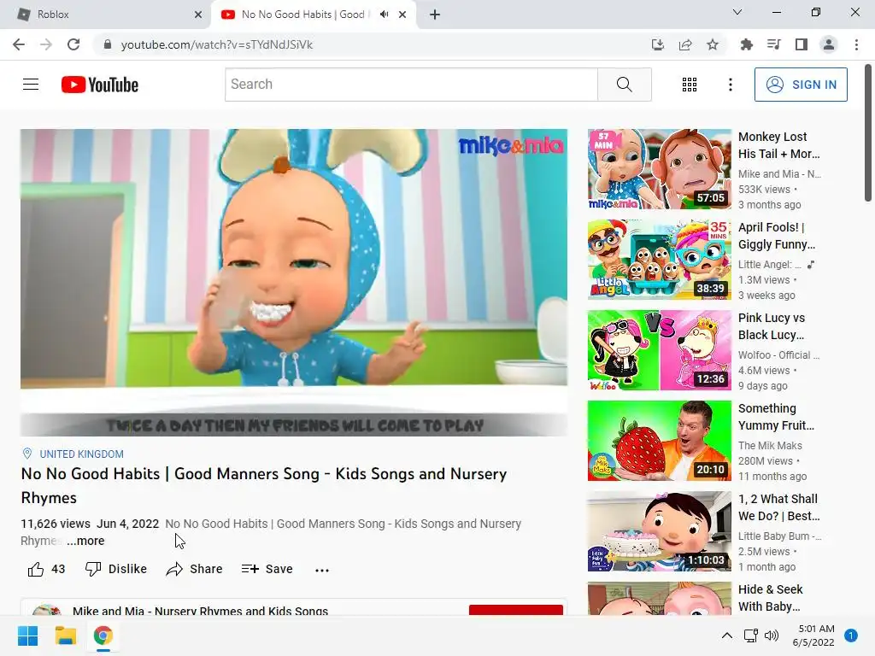The width and height of the screenshot is (875, 656).
Task: Open 1, 2 What Shall We Do thumbnail
Action: (659, 531)
